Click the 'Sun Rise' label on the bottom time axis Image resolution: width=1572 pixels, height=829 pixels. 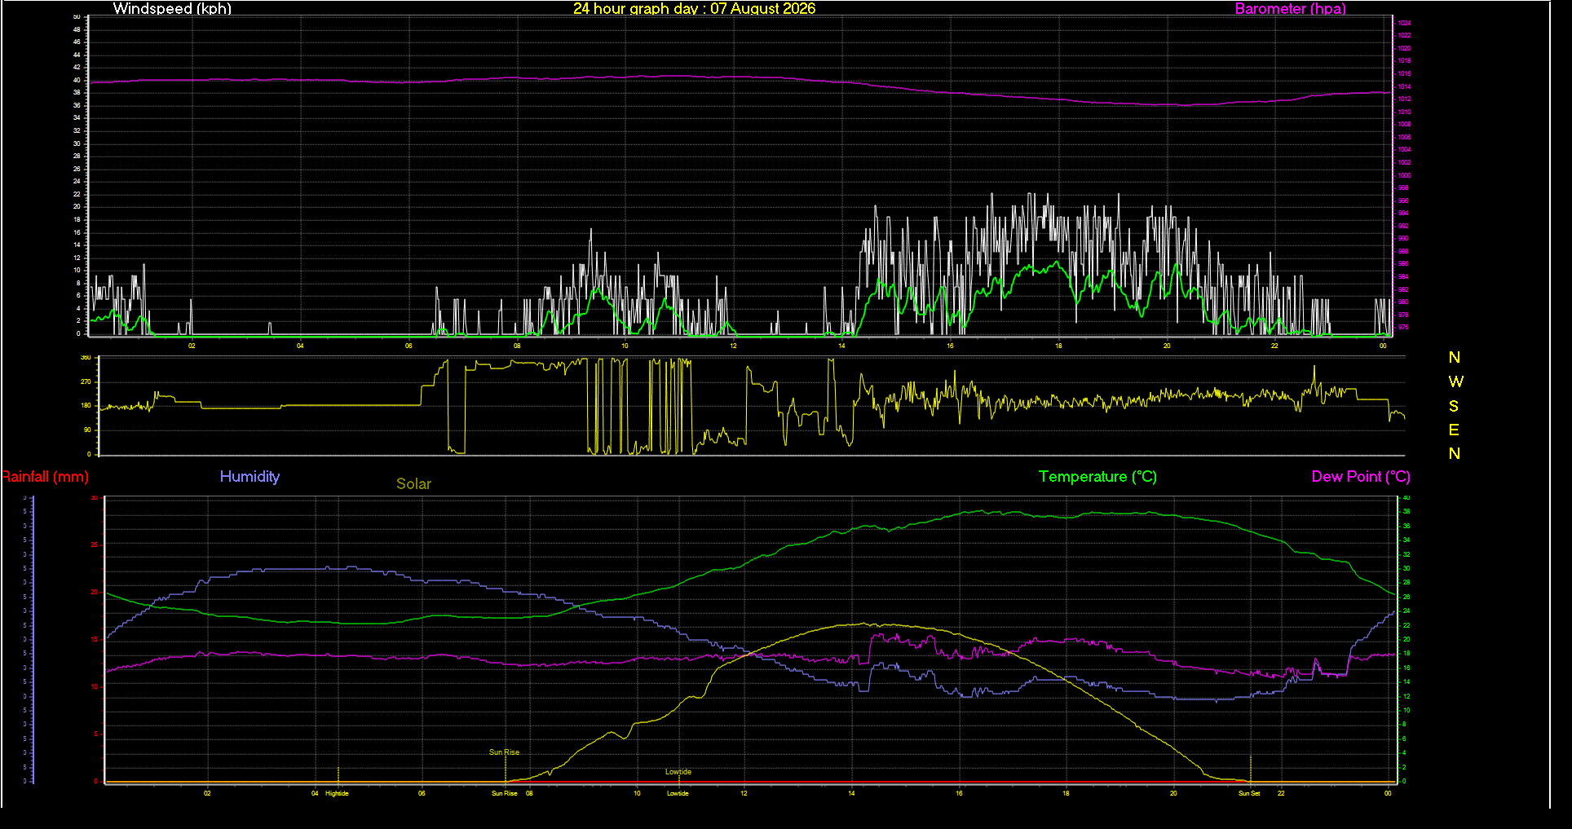(x=504, y=793)
